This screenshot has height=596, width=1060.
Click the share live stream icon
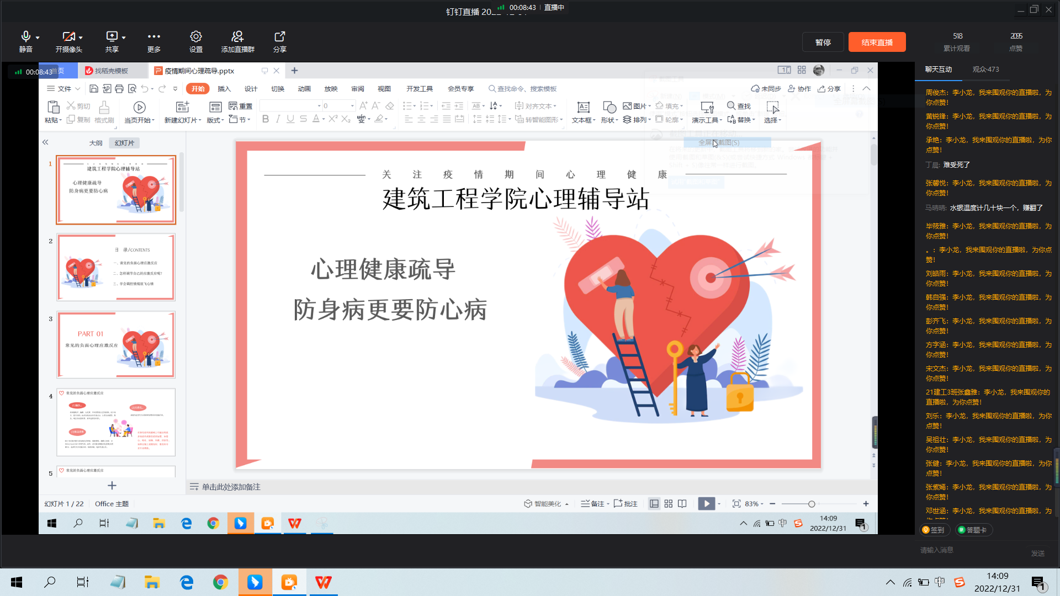[x=279, y=37]
